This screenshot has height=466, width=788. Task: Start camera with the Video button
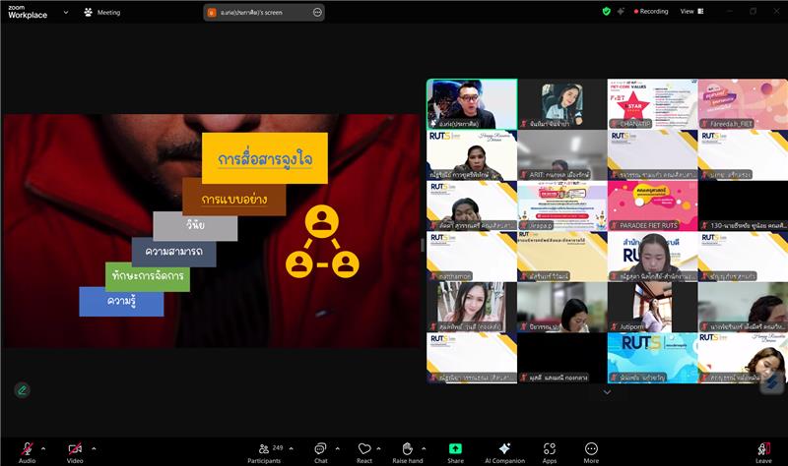pos(75,448)
